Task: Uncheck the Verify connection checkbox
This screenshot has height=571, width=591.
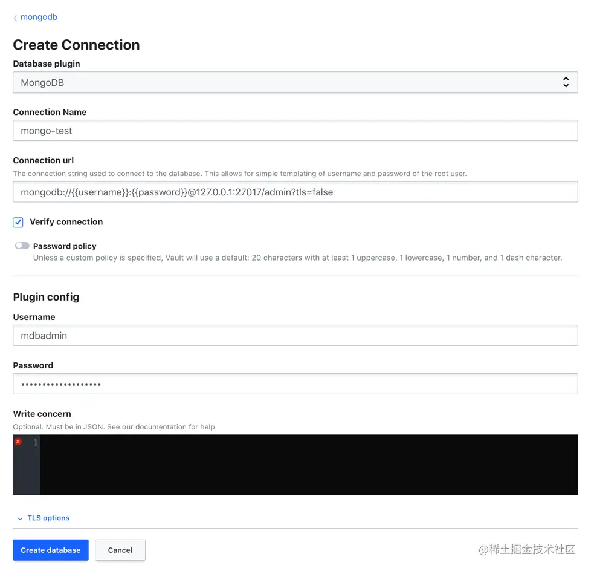Action: click(18, 222)
